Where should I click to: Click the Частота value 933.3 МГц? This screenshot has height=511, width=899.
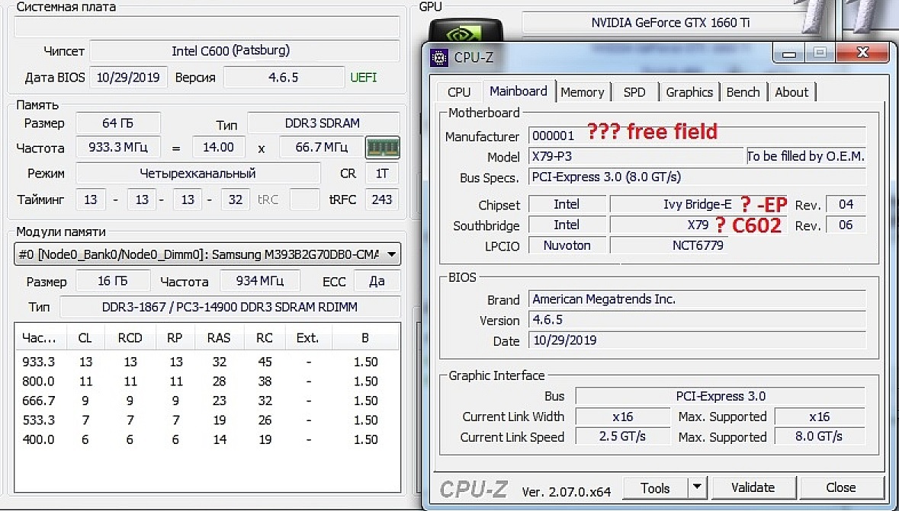118,148
